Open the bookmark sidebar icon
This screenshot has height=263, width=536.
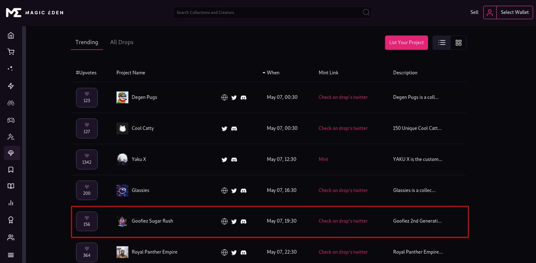click(x=11, y=170)
